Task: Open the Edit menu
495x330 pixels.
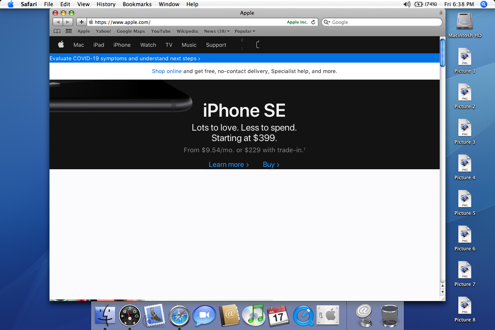Action: click(65, 4)
